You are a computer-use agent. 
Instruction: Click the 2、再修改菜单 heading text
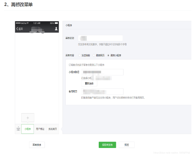coord(18,5)
